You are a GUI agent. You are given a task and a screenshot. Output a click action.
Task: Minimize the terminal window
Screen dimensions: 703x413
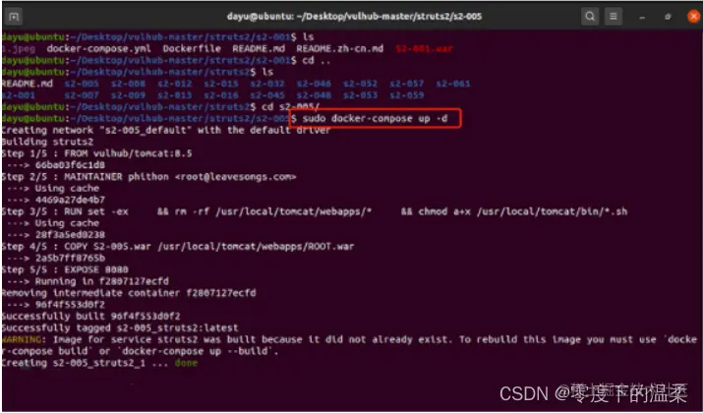point(642,17)
